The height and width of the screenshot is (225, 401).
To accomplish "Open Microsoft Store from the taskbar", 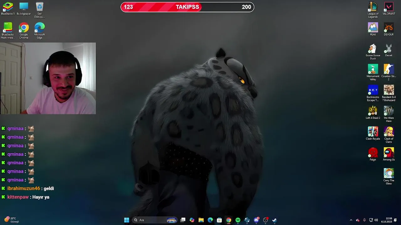I will 219,220.
